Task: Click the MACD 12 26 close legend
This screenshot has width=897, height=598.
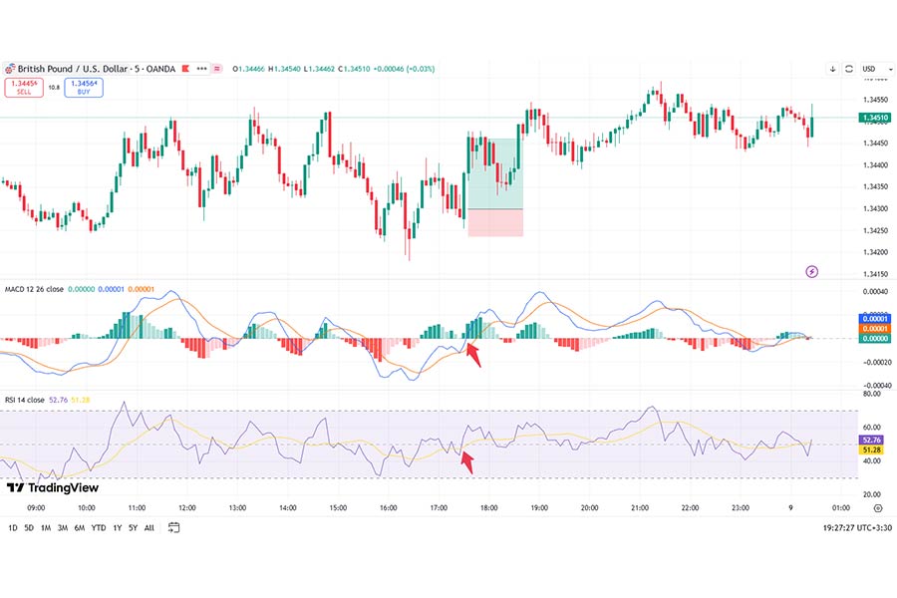Action: coord(34,290)
